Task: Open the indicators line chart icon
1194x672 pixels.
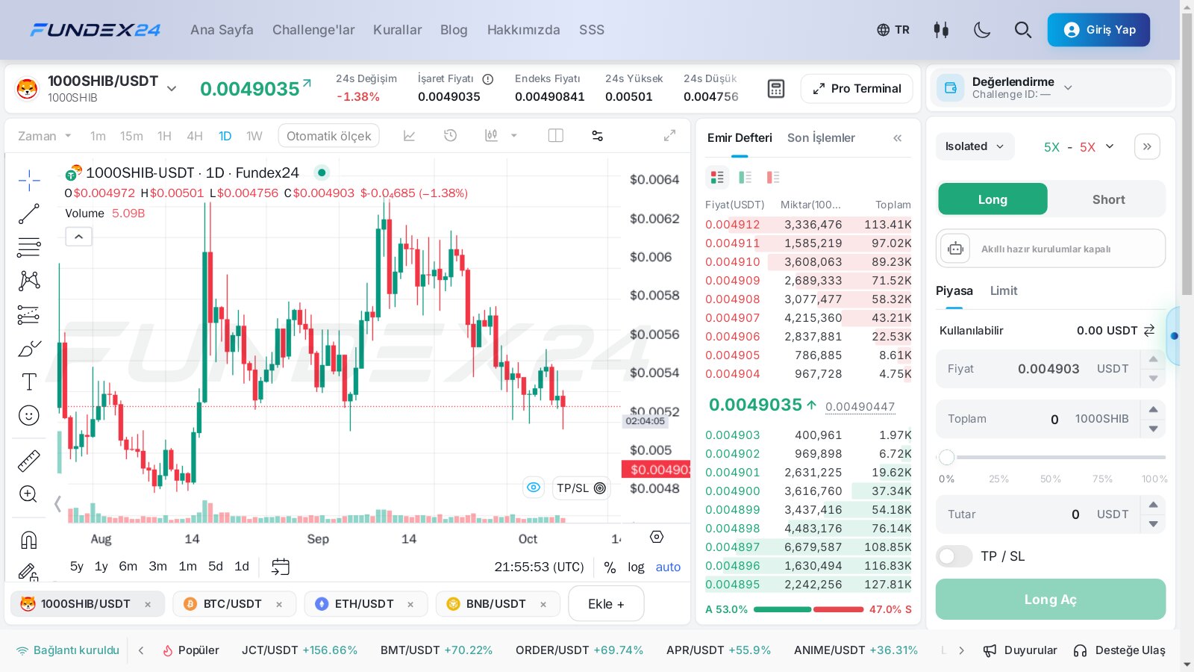Action: 409,136
